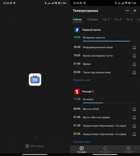140x156 pixels.
Task: Click progress bar under Вечерние новости
Action: coord(110,41)
